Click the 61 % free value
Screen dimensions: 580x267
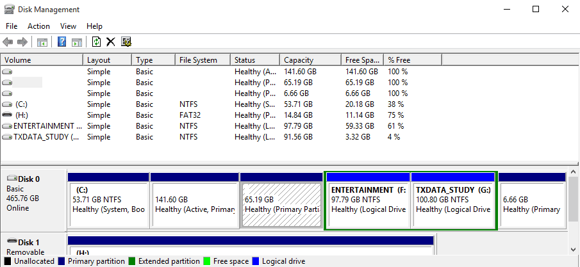[x=396, y=126]
